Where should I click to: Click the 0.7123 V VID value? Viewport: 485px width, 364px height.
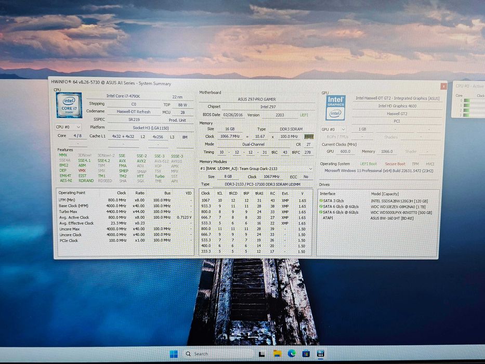(x=185, y=217)
